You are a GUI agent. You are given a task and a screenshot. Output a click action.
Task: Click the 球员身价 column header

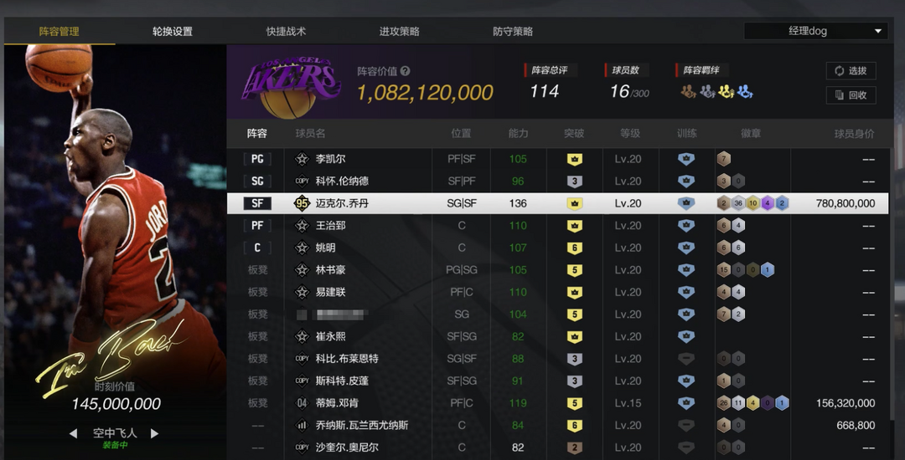(854, 134)
